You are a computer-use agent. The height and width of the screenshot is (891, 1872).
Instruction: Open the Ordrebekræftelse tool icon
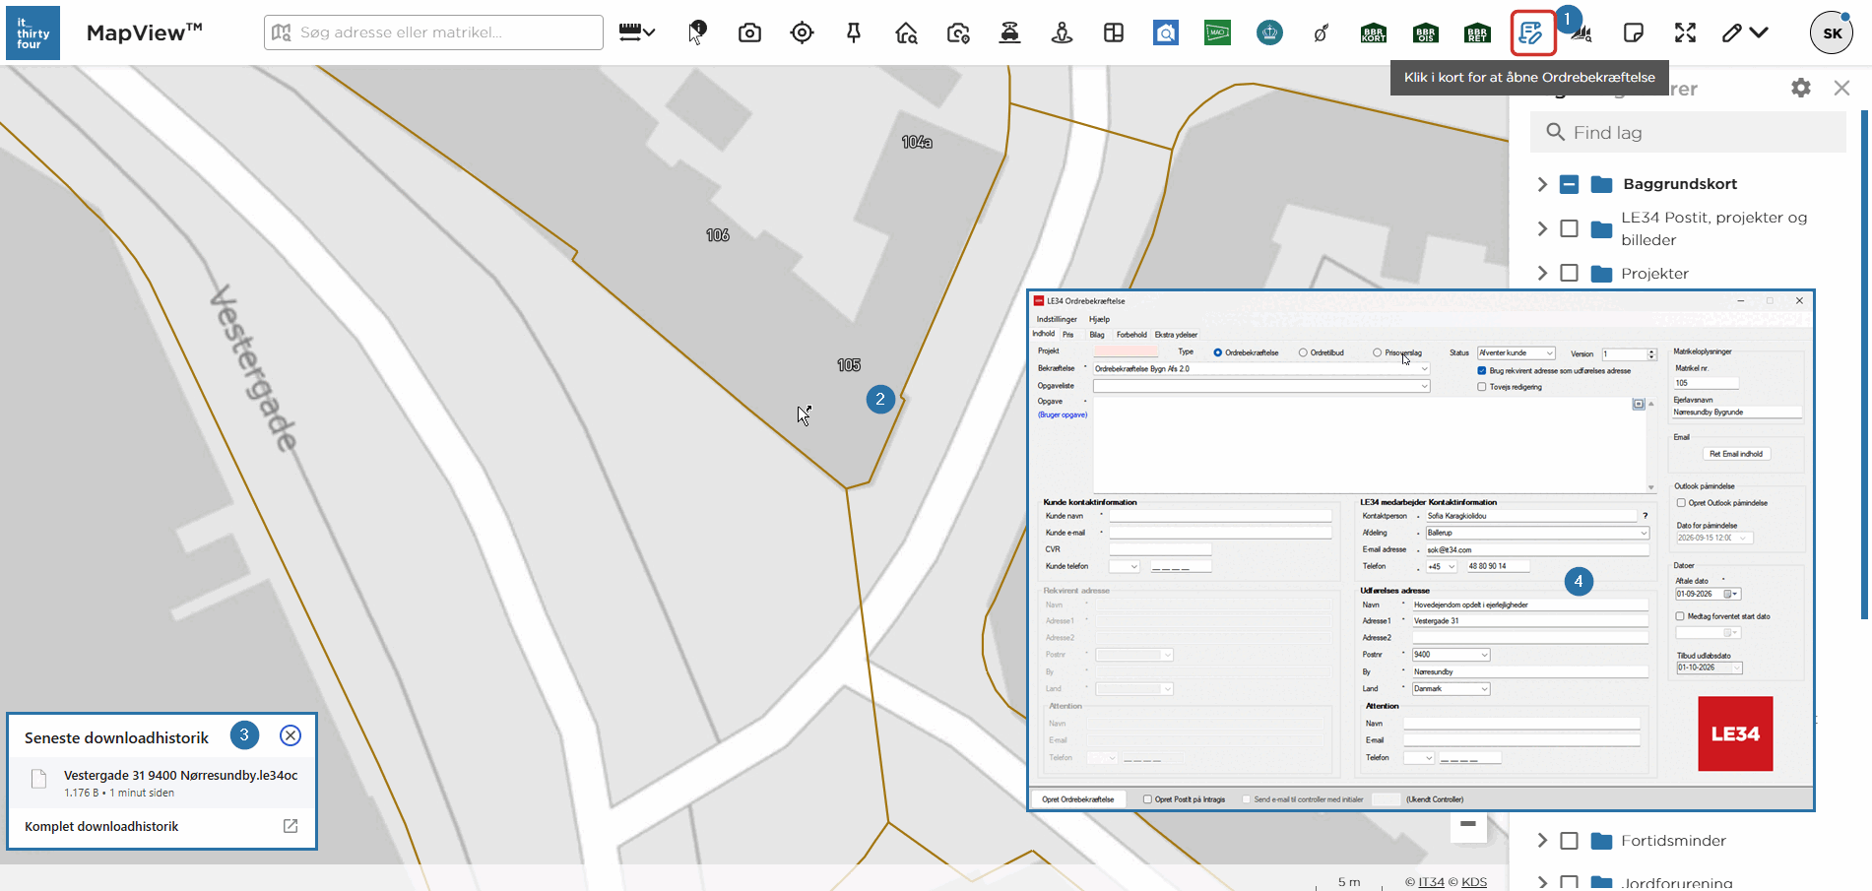1532,32
